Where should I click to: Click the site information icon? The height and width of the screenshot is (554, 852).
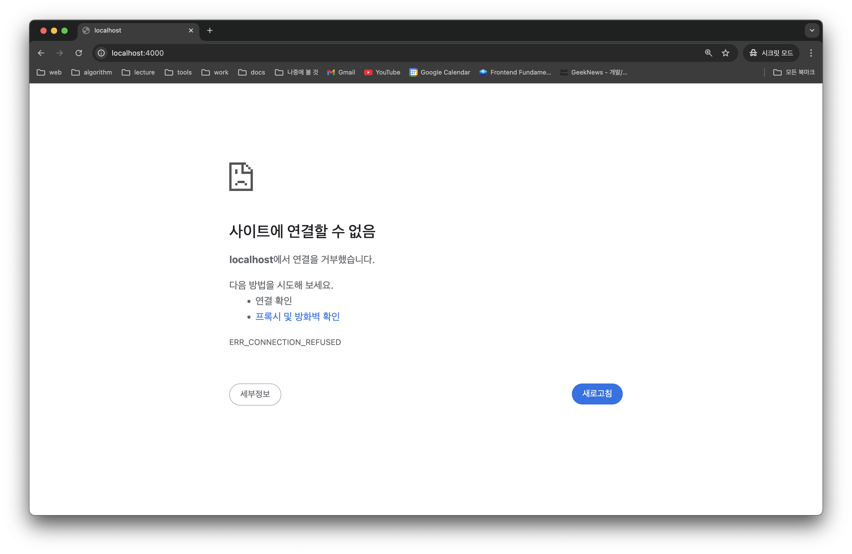point(101,53)
